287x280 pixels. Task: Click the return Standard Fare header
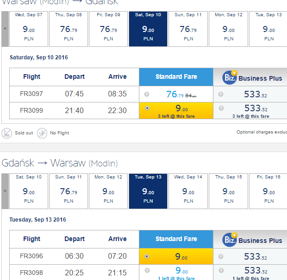pos(176,239)
